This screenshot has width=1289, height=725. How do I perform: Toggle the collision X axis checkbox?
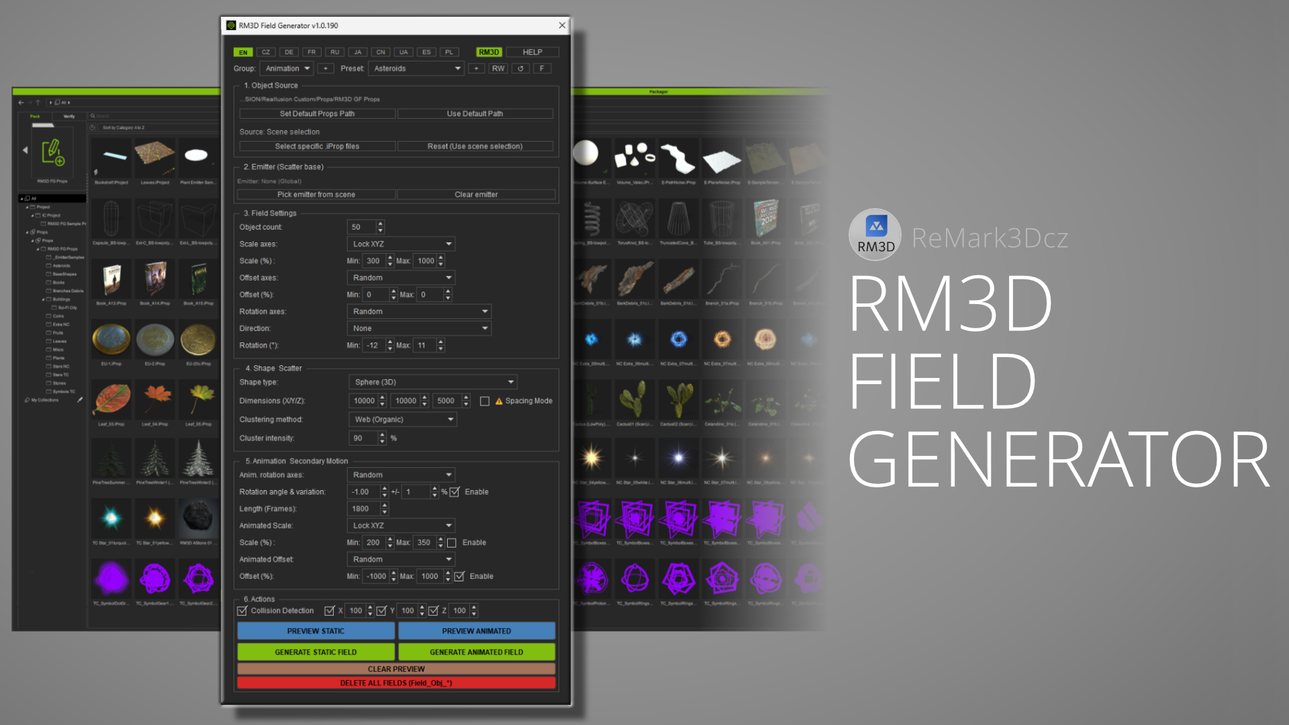pos(329,611)
